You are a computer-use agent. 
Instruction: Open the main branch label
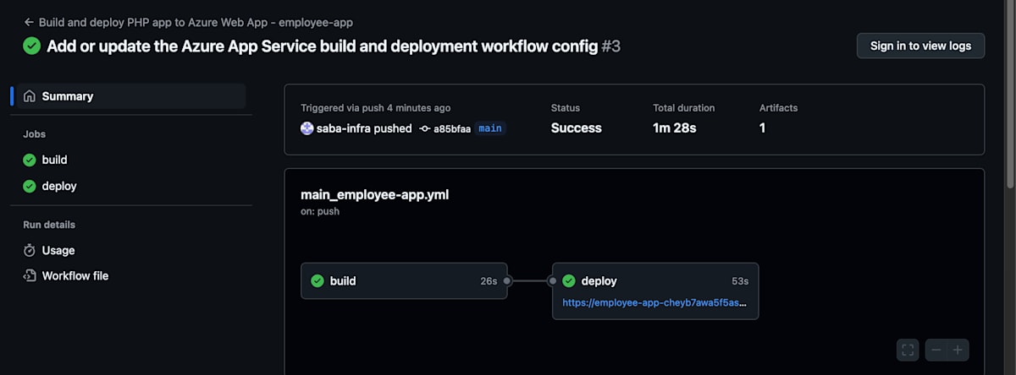(x=490, y=128)
